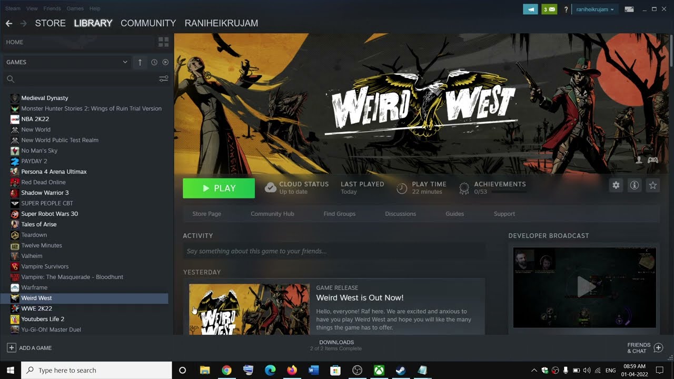Toggle the recent activity clock filter
Viewport: 674px width, 379px height.
coord(154,62)
